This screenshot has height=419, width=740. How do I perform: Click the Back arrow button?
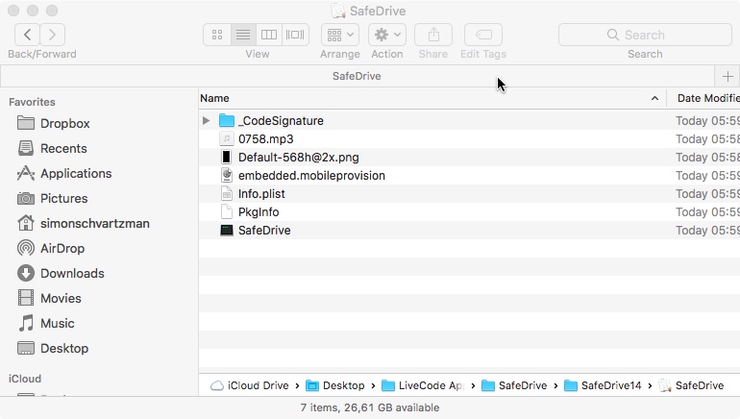coord(28,35)
